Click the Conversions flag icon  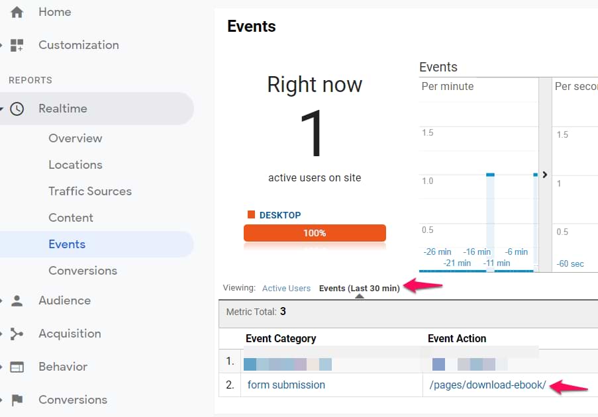[x=17, y=400]
